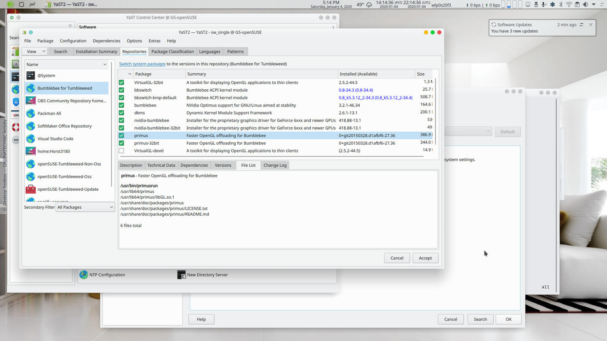Click Name column header sort arrow
This screenshot has width=607, height=341.
[105, 64]
